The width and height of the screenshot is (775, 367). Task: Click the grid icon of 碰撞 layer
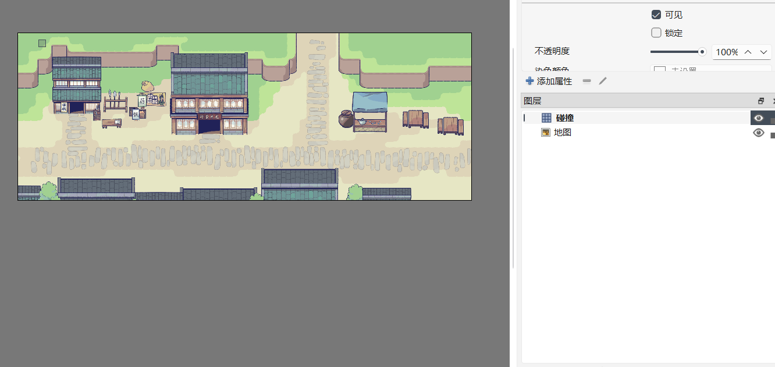pyautogui.click(x=546, y=118)
